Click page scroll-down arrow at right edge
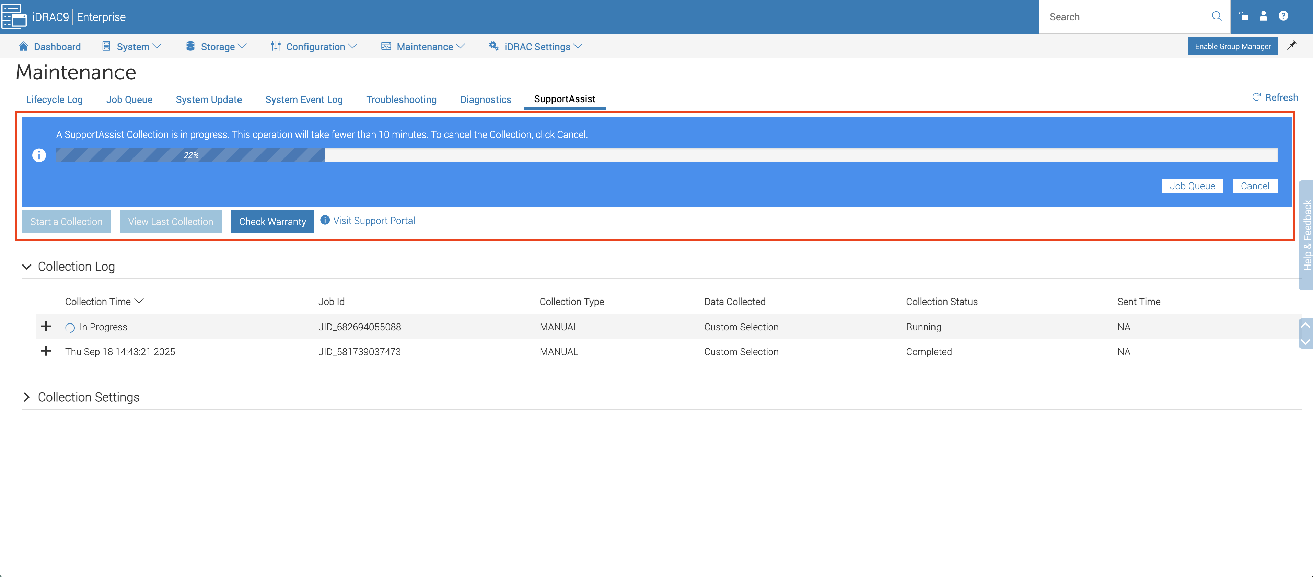This screenshot has width=1313, height=577. pyautogui.click(x=1306, y=342)
